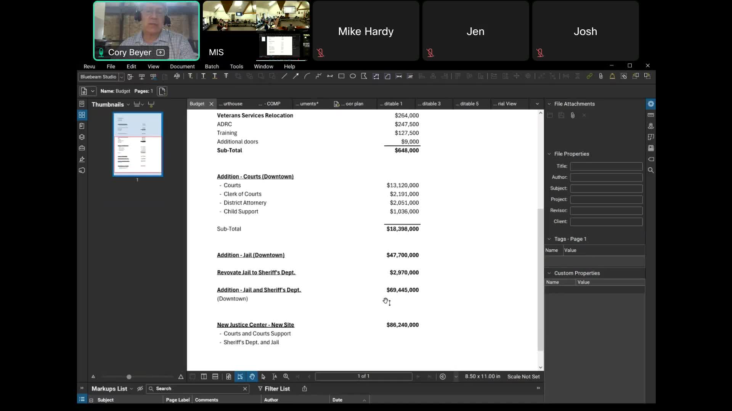Adjust the thumbnail size slider

[129, 377]
